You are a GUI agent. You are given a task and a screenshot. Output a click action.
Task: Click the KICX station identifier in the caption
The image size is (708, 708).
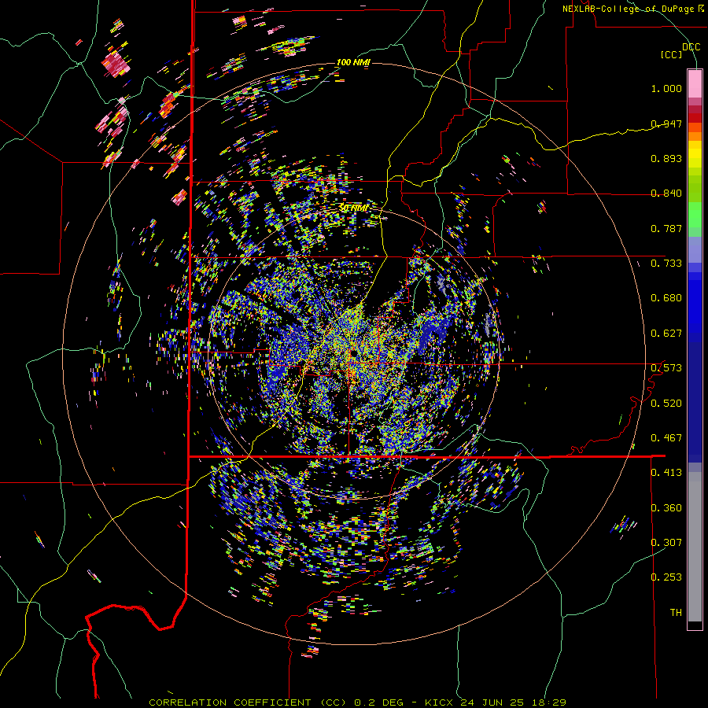pyautogui.click(x=438, y=702)
